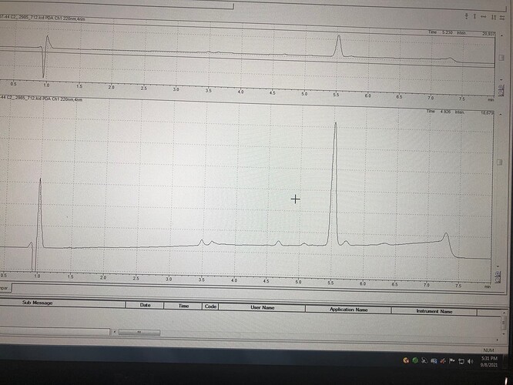Sort by the Sub Message column header
Screen dimensions: 513x385
37,303
